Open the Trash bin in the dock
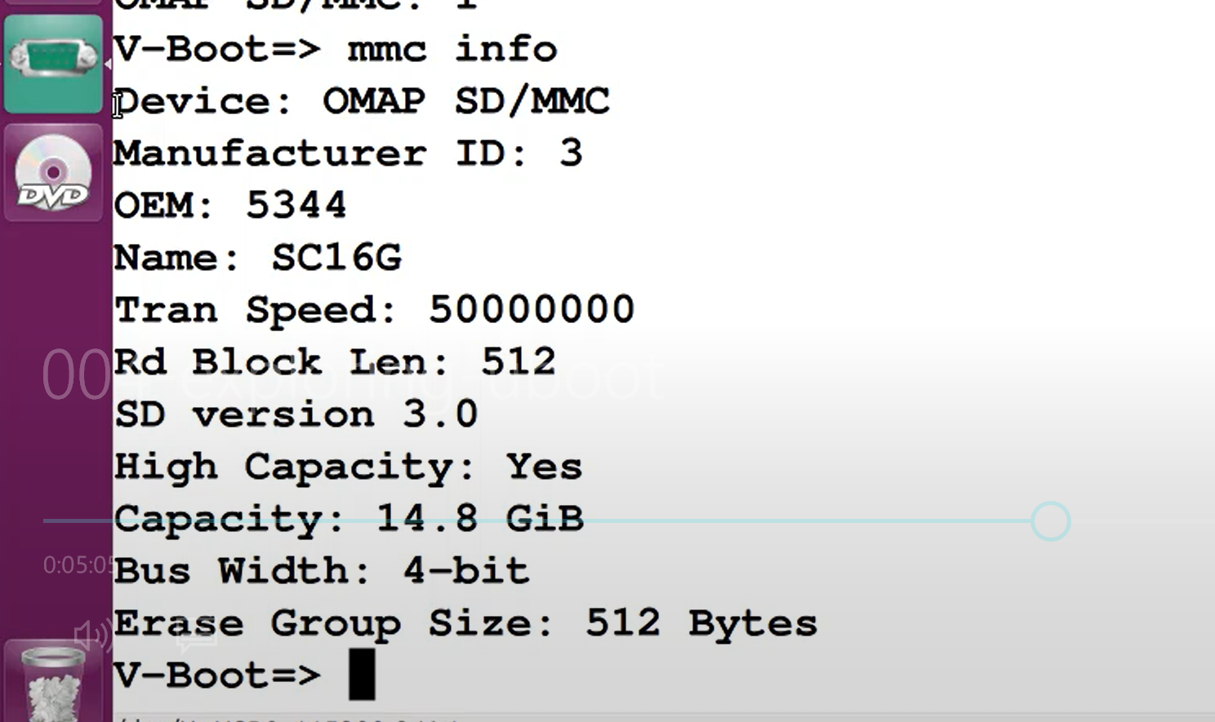Viewport: 1215px width, 722px height. (53, 682)
